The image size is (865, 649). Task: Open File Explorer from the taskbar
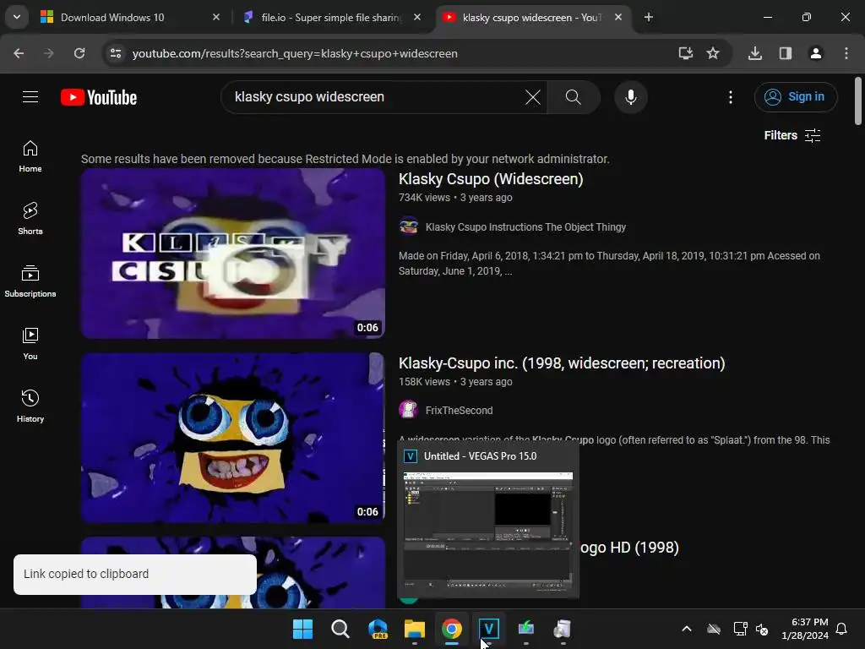(x=414, y=629)
